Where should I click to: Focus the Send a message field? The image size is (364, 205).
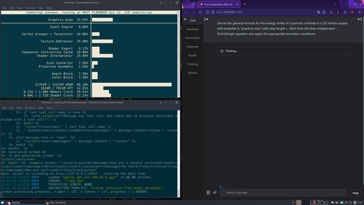coord(283,192)
